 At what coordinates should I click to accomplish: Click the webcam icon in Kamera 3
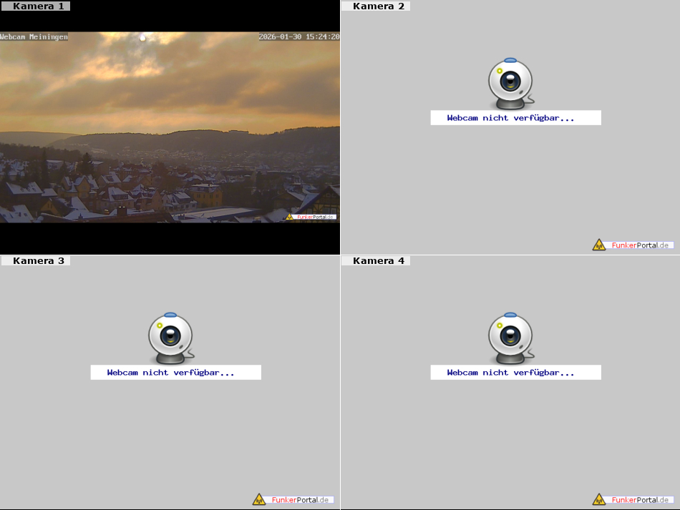tap(170, 337)
